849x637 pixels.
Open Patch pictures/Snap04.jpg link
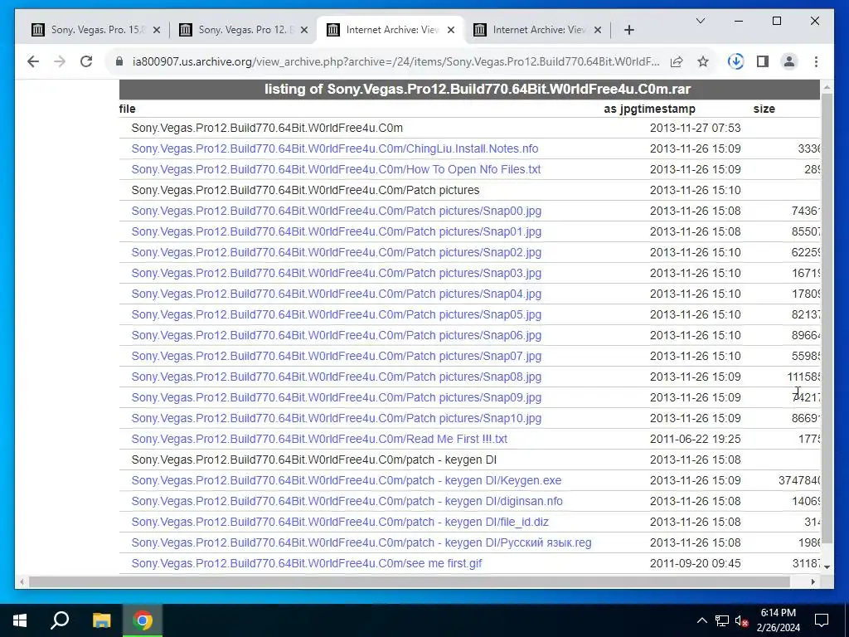pos(337,294)
